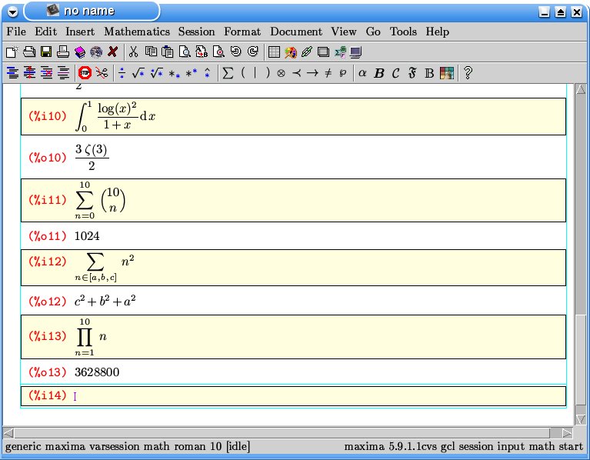Save document with the floppy disk icon
The height and width of the screenshot is (460, 590).
click(46, 52)
